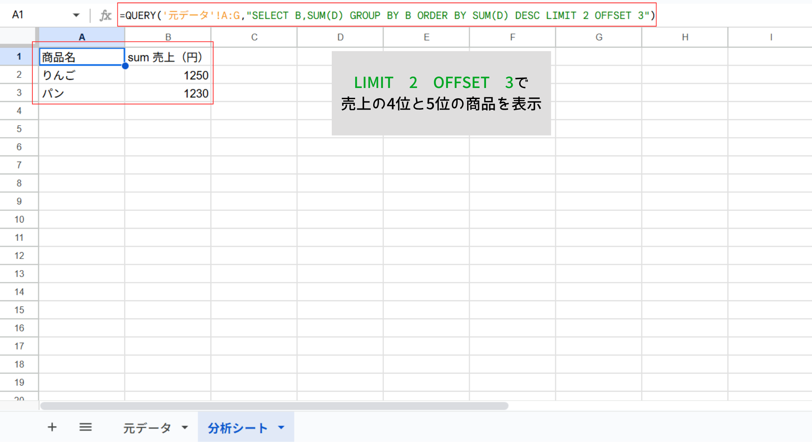
Task: Select column G header
Action: click(599, 37)
